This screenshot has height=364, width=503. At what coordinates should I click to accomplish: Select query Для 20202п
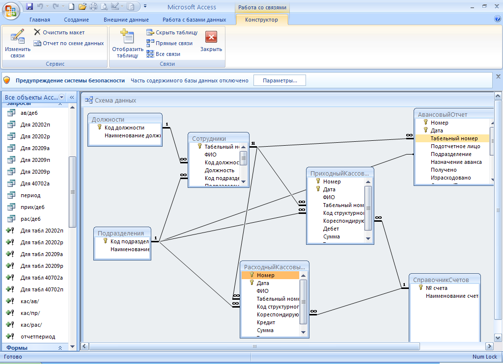coord(35,125)
